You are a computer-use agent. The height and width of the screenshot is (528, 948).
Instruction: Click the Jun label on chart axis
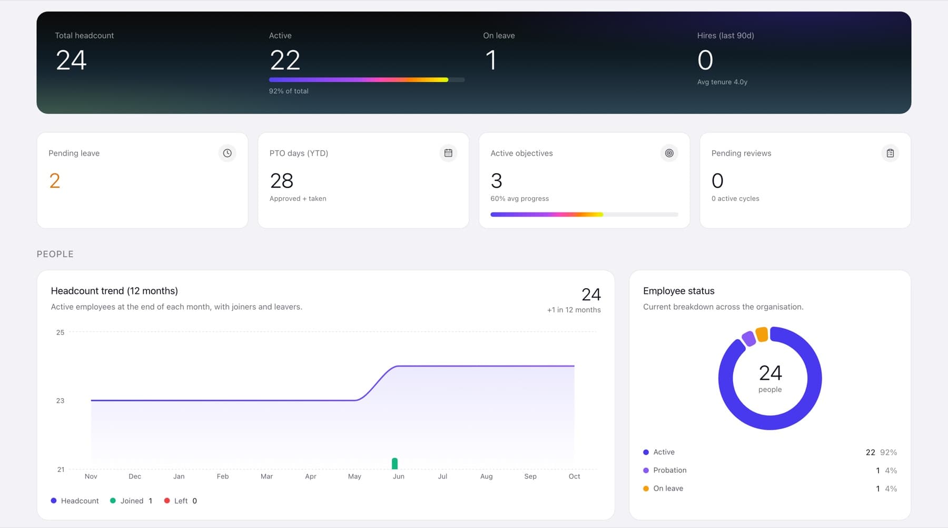click(399, 476)
